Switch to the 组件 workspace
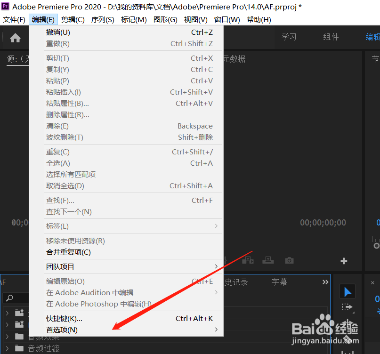This screenshot has height=354, width=380. (x=331, y=37)
